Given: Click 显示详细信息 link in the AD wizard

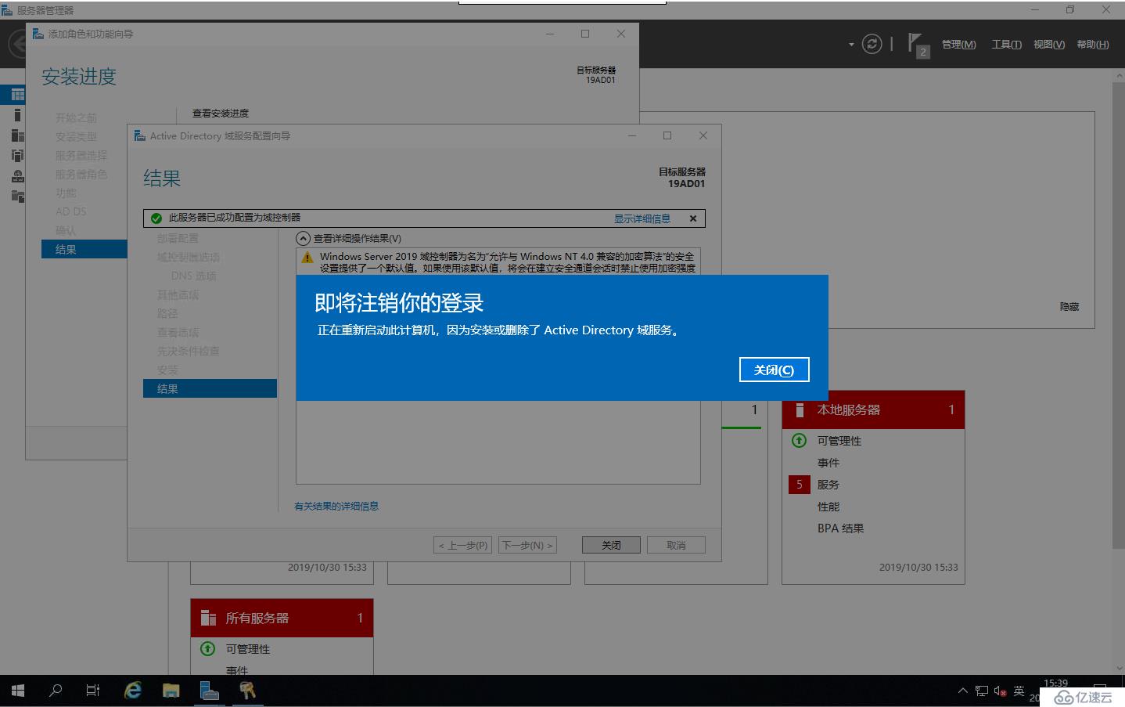Looking at the screenshot, I should click(642, 218).
